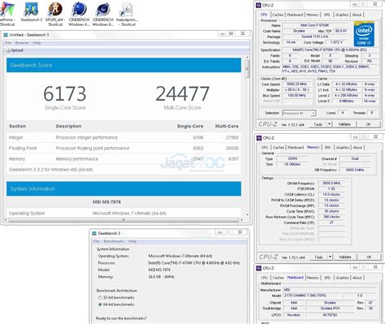The width and height of the screenshot is (385, 324).
Task: Switch to the About tab in the CPU-Z CPU window
Action: [x=357, y=15]
